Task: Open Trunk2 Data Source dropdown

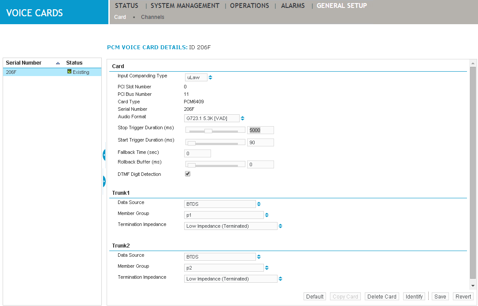Action: 220,257
